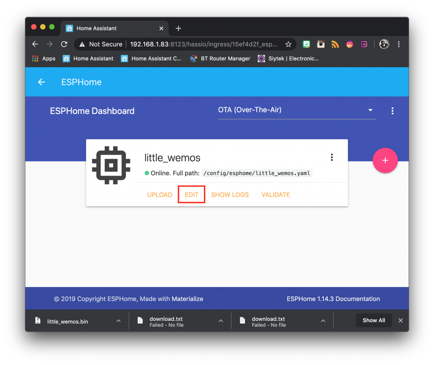Bookmark the page with the star icon
This screenshot has height=365, width=434.
pyautogui.click(x=288, y=45)
